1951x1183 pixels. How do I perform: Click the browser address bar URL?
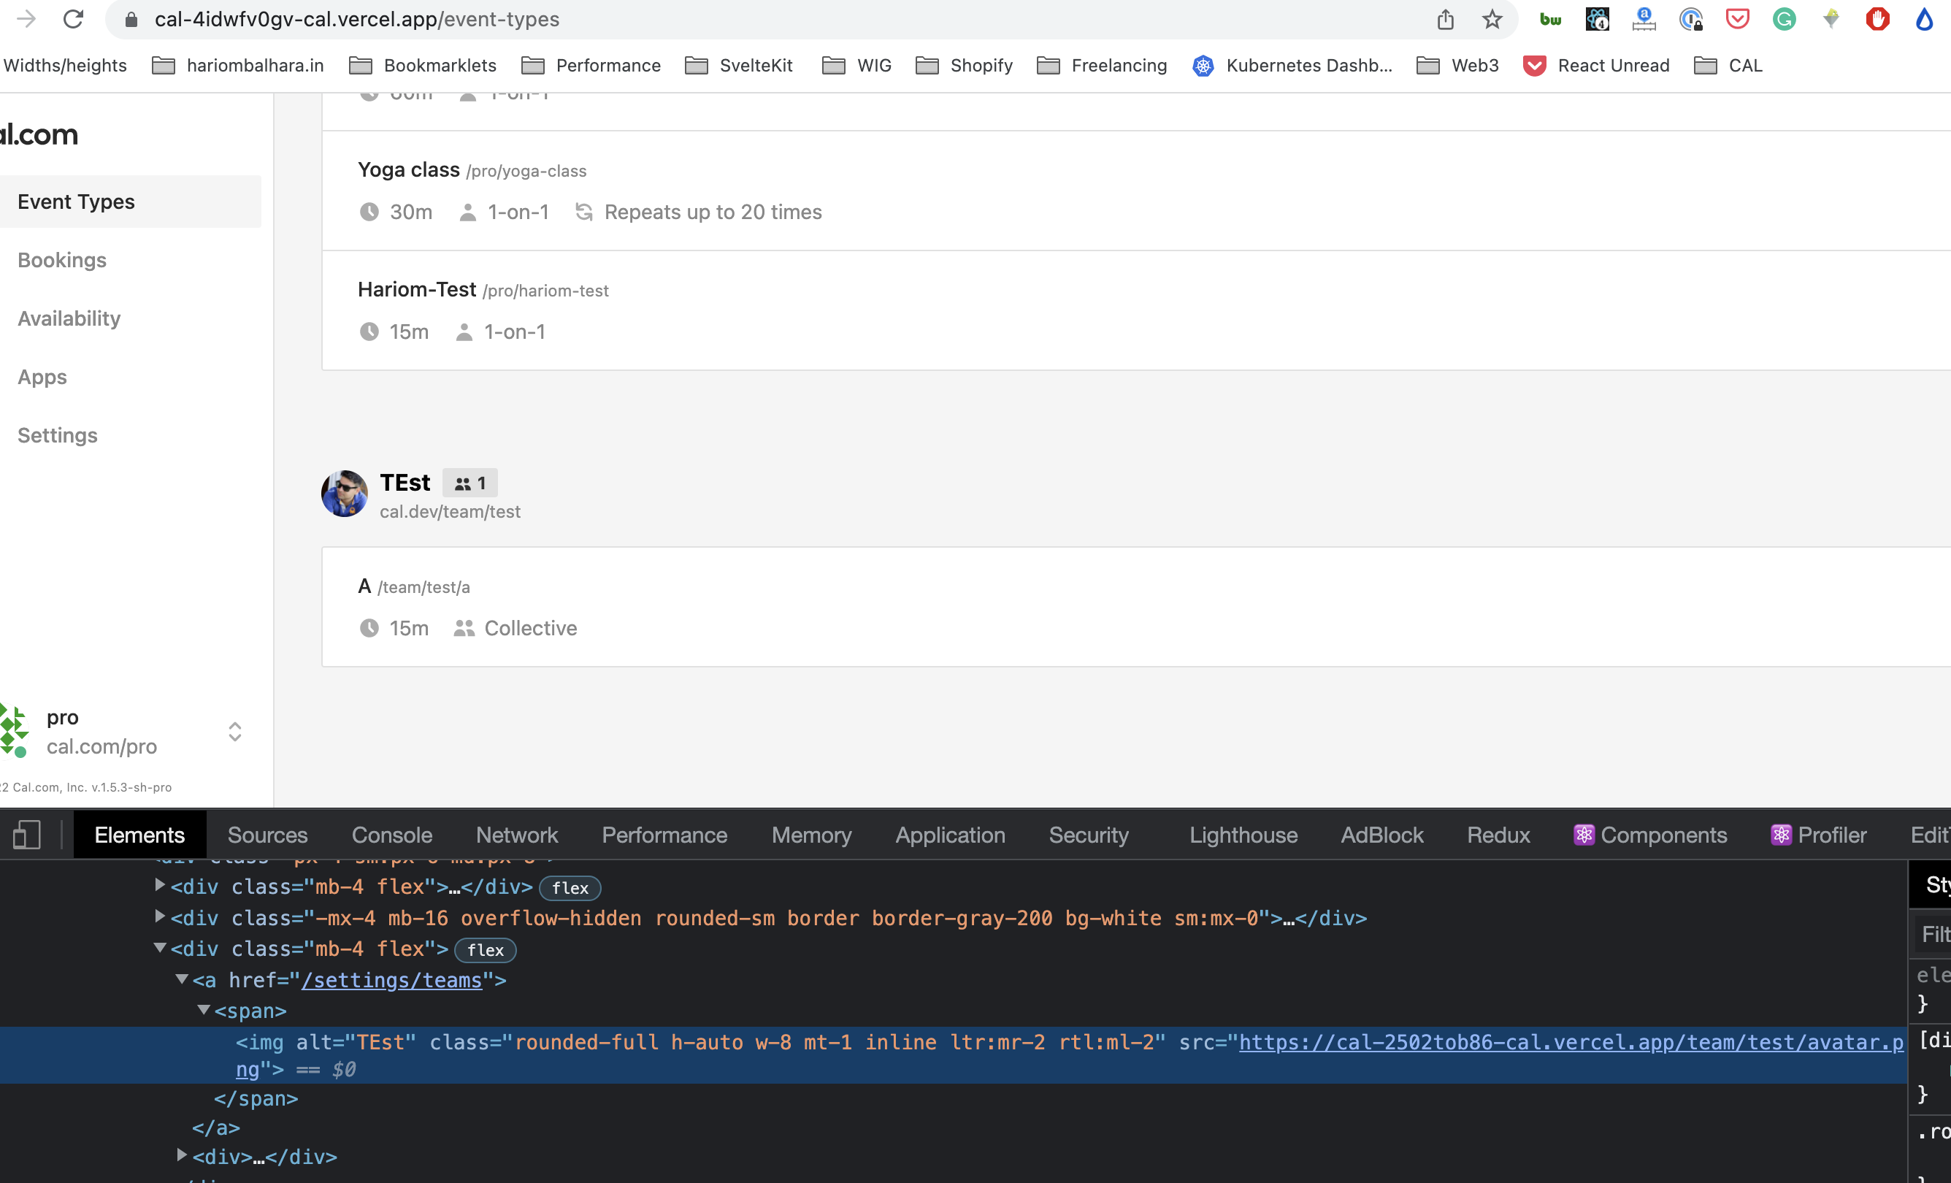coord(356,19)
